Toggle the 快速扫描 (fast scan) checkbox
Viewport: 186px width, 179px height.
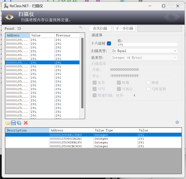click(x=94, y=95)
